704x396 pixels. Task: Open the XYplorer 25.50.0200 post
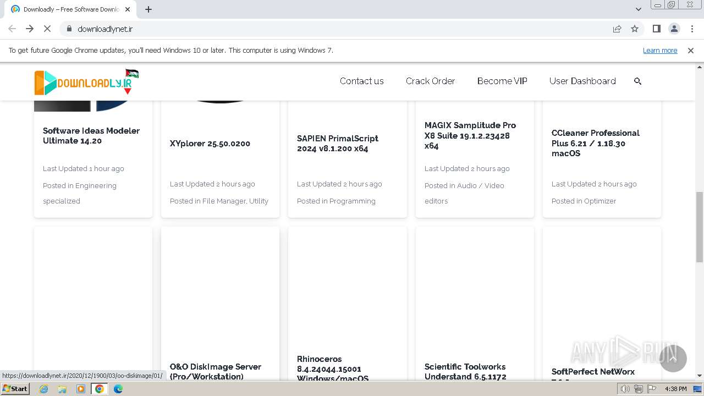(x=210, y=144)
